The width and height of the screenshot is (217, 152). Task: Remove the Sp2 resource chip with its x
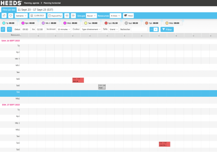(142, 21)
